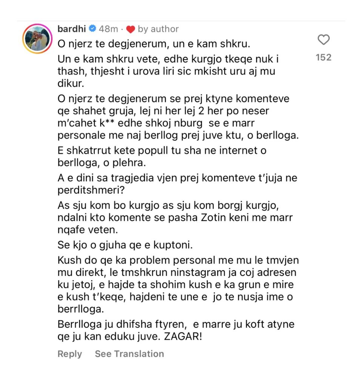Click the word "ZAGAR!" at the comment end

coord(183,336)
